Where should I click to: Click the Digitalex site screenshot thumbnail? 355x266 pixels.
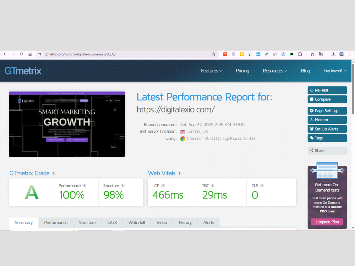pos(67,124)
